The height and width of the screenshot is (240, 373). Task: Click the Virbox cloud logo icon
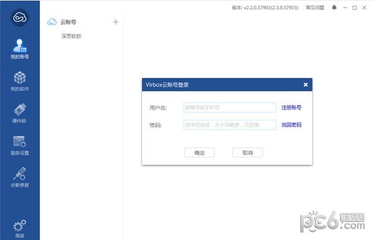[20, 18]
